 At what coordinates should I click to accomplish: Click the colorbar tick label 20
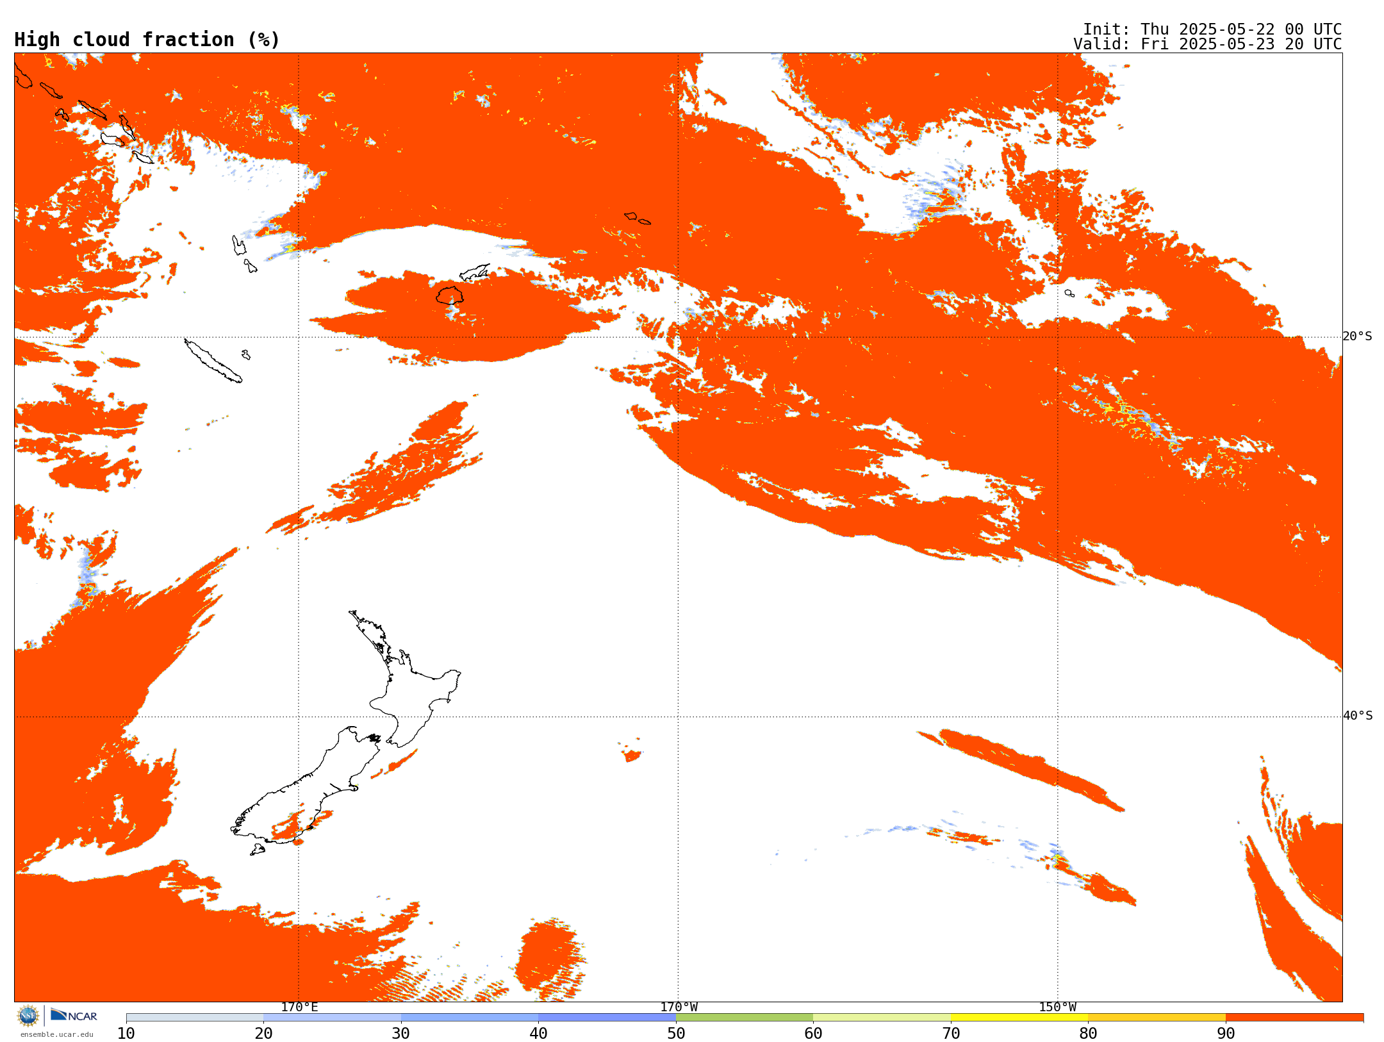pos(263,1033)
